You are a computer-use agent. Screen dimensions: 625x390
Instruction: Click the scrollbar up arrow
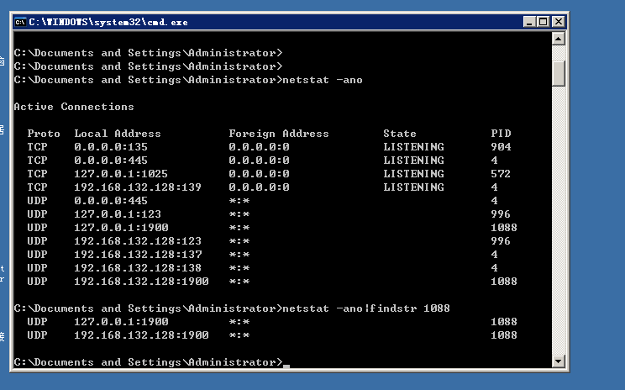coord(558,39)
